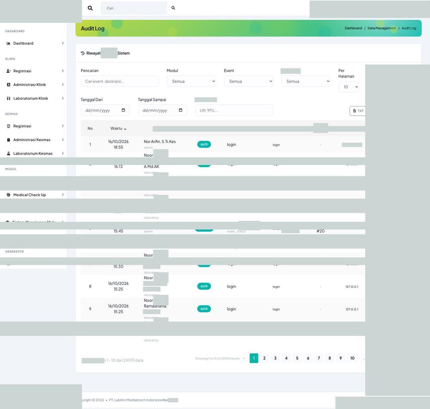Go to pagination page 9
This screenshot has width=430, height=409.
click(x=341, y=358)
